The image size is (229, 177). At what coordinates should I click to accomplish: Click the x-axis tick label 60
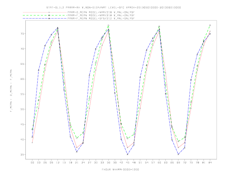pyautogui.click(x=159, y=163)
